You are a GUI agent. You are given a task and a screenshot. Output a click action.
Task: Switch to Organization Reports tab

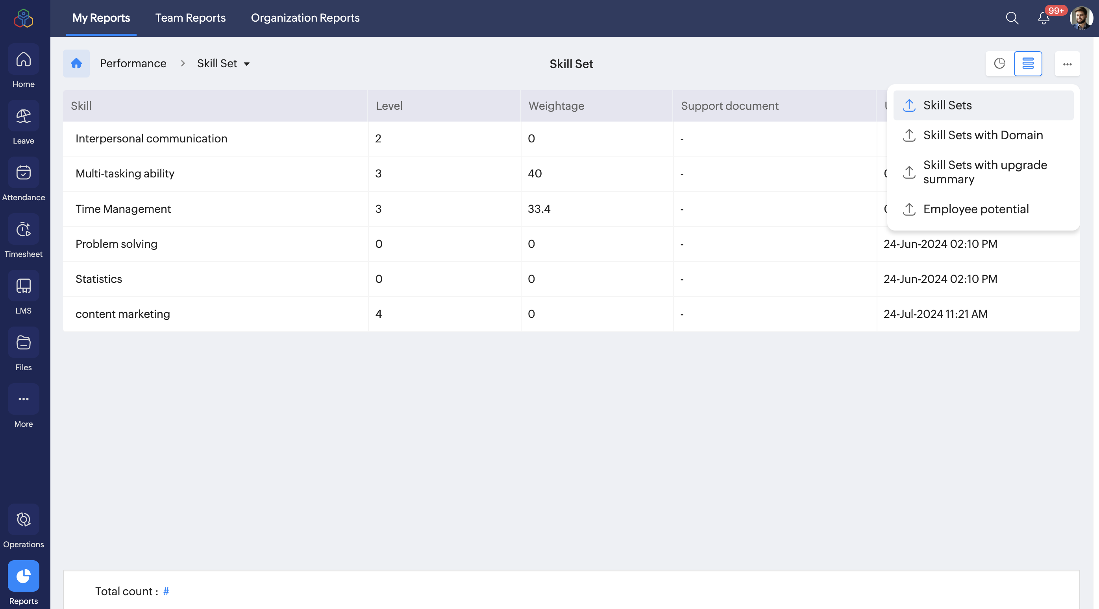(x=305, y=18)
